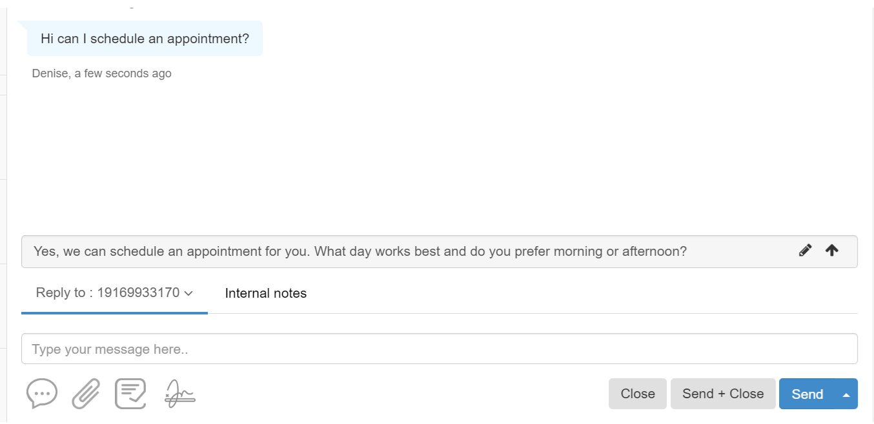This screenshot has width=874, height=424.
Task: Open canned responses speech bubble icon
Action: (42, 393)
